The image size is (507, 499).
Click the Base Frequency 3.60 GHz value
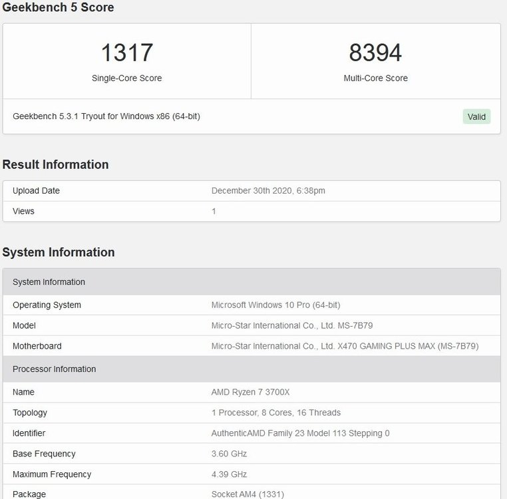click(229, 454)
